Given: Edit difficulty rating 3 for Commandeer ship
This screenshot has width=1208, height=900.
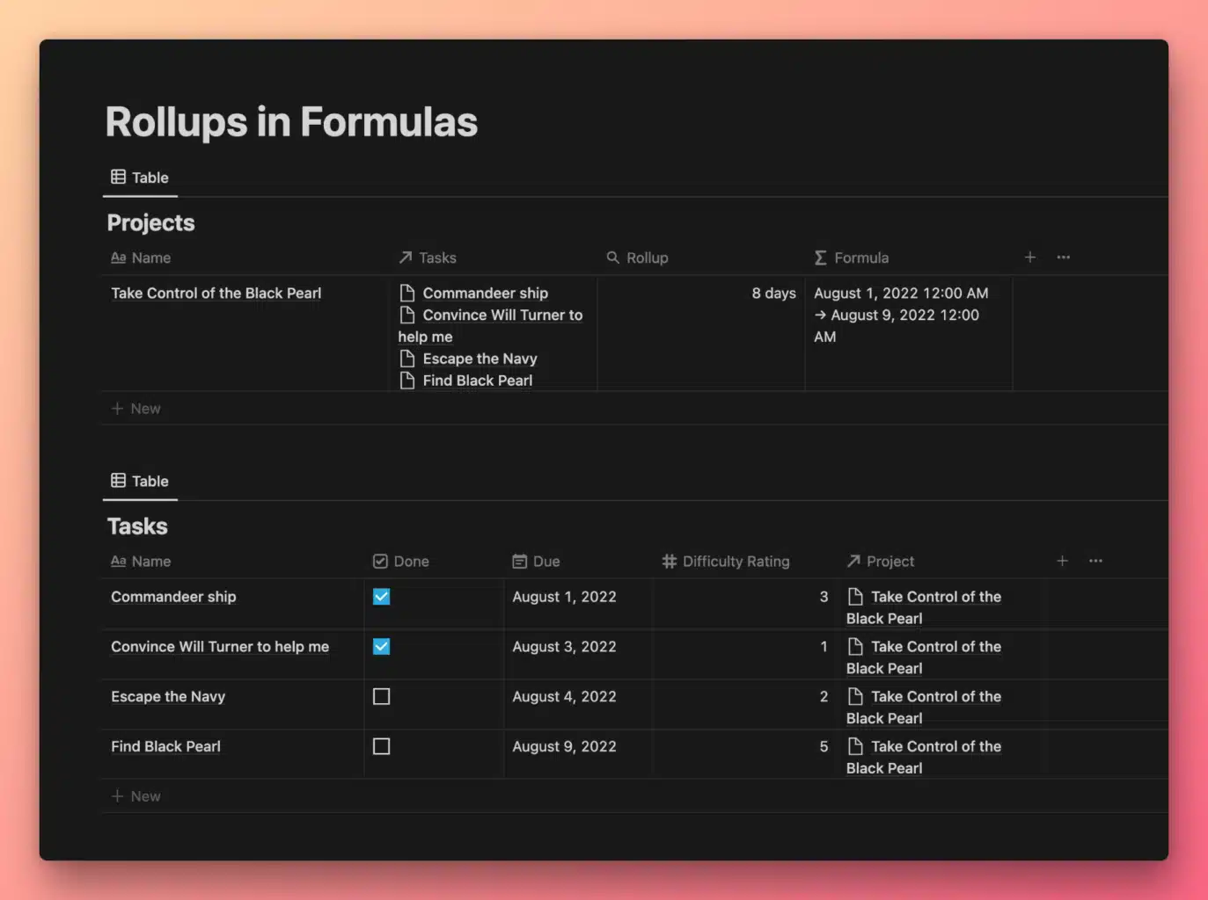Looking at the screenshot, I should coord(824,597).
